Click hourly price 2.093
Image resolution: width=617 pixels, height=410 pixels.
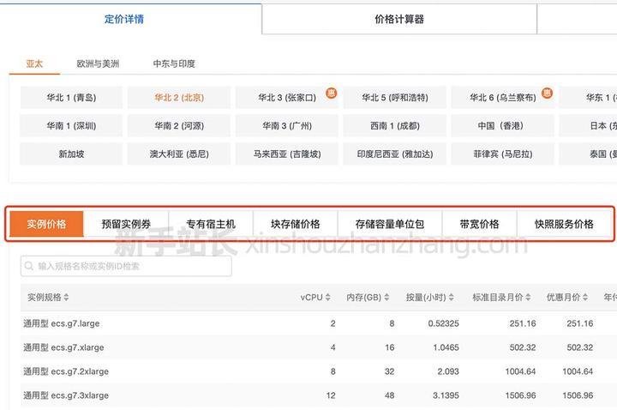pyautogui.click(x=448, y=371)
